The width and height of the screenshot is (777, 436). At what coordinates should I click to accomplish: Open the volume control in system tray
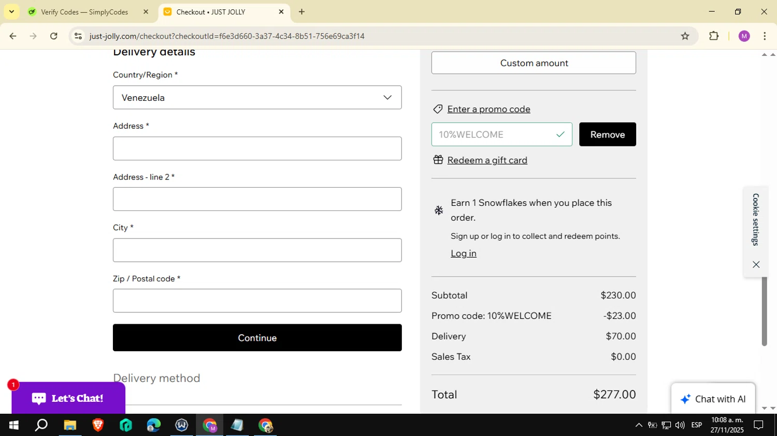coord(680,425)
